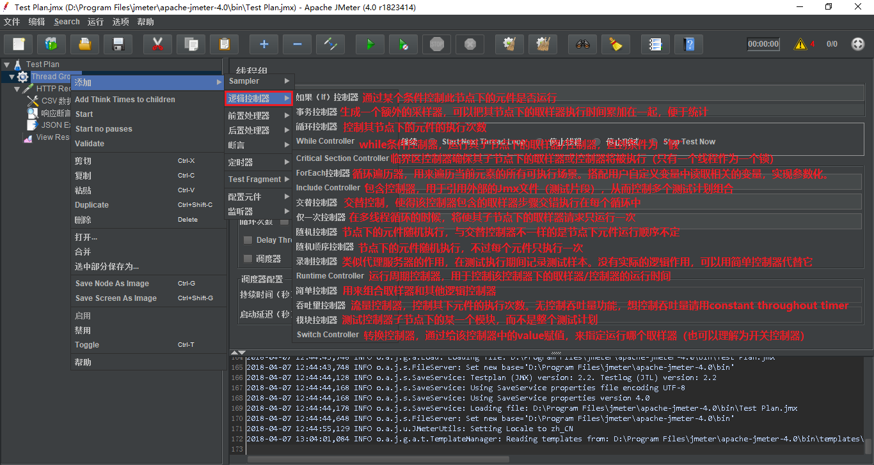
Task: Open the 选项 menu
Action: click(x=120, y=22)
